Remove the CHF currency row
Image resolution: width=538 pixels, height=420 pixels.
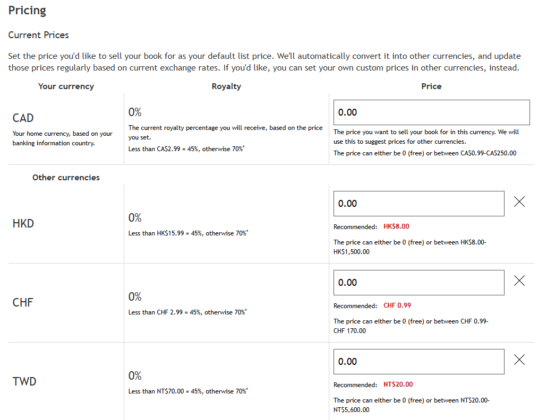[x=519, y=281]
